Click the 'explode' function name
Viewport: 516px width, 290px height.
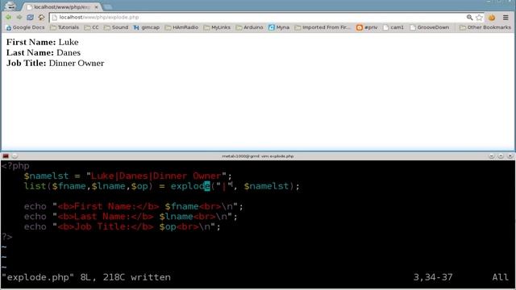pos(190,186)
